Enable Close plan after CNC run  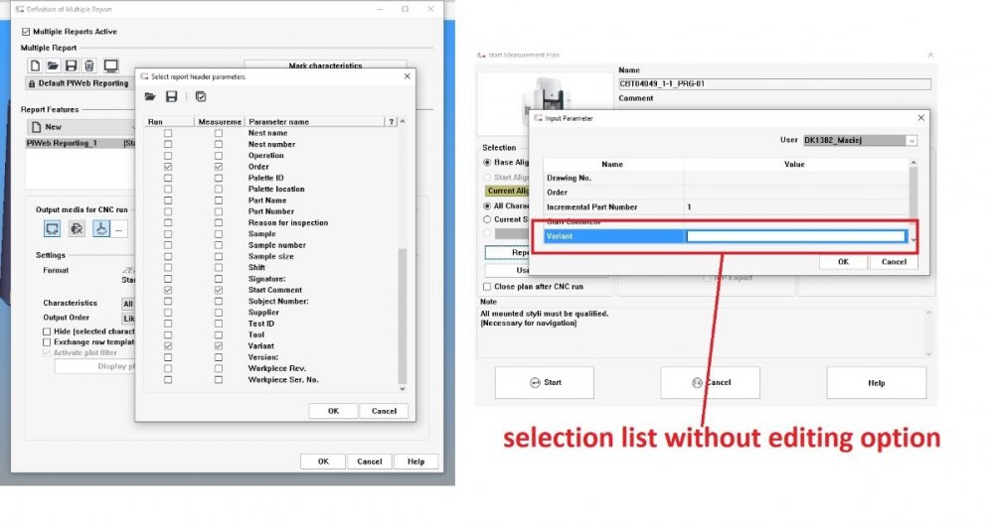487,287
